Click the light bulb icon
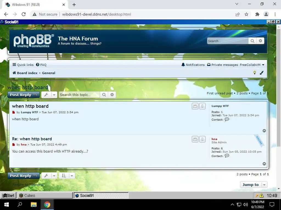Image resolution: width=281 pixels, height=210 pixels. [x=254, y=73]
